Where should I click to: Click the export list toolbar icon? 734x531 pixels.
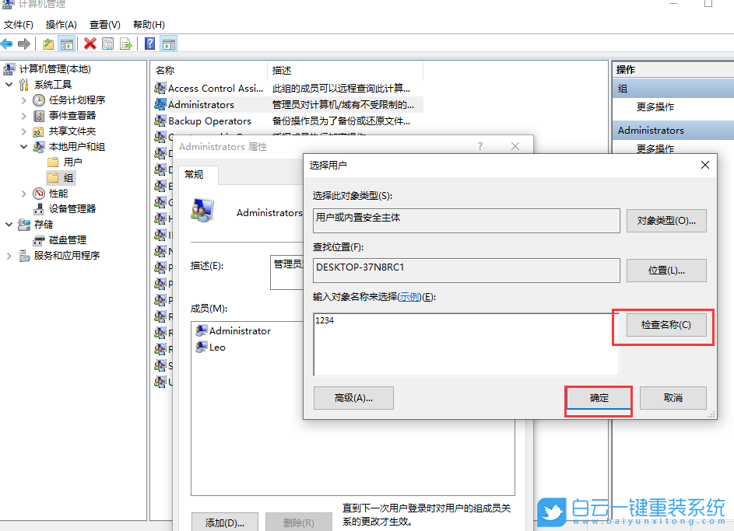point(125,44)
